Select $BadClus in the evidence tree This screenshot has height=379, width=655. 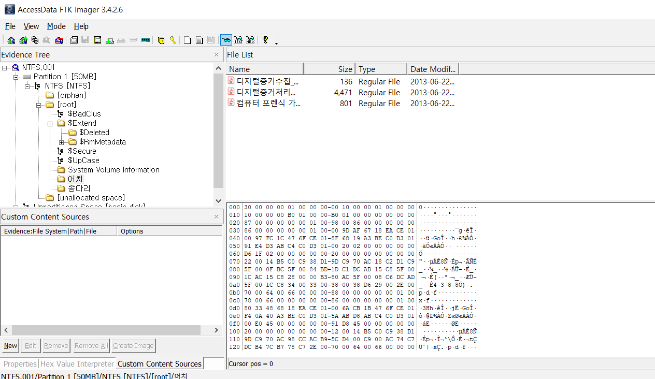click(x=84, y=114)
